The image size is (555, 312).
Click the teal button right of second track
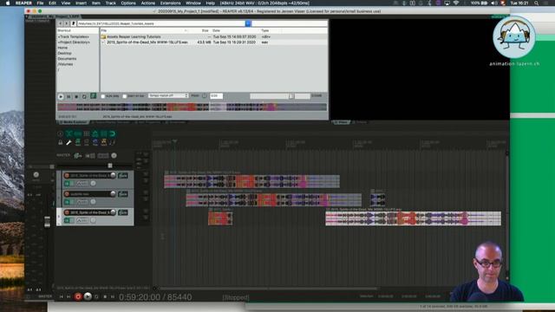coord(123,194)
